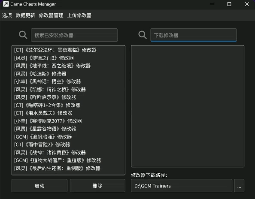
Task: Focus the 下载修改器 search field
Action: pyautogui.click(x=194, y=35)
